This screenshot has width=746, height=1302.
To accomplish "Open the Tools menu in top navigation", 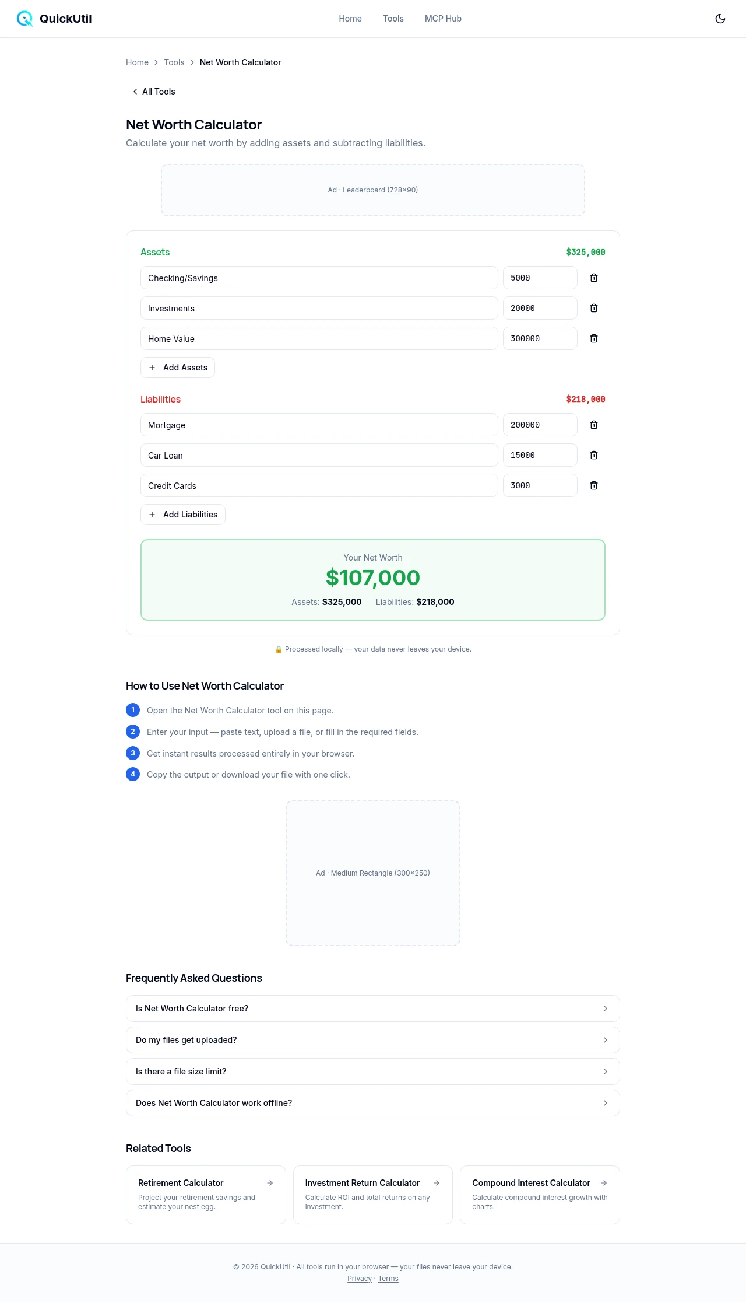I will pos(393,19).
